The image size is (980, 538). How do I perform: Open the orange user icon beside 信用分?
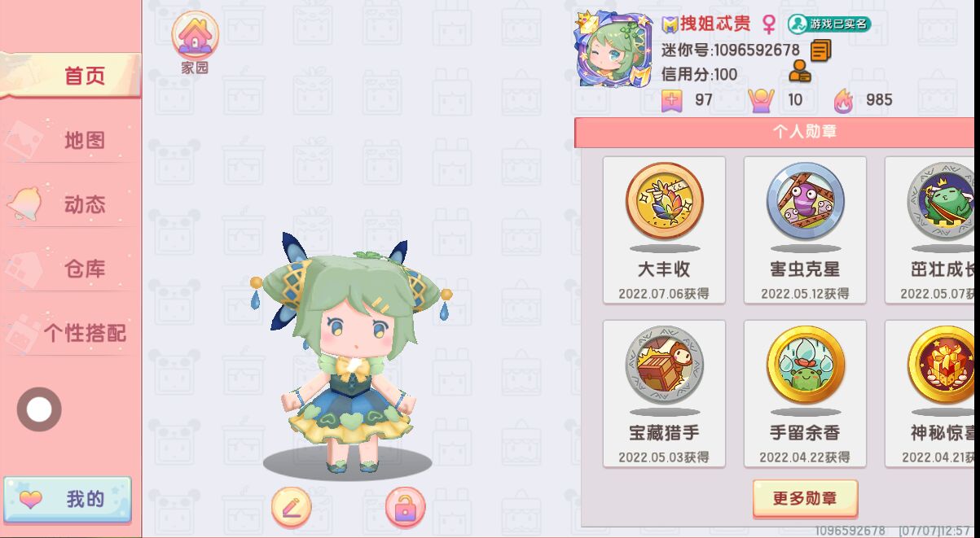[x=799, y=72]
